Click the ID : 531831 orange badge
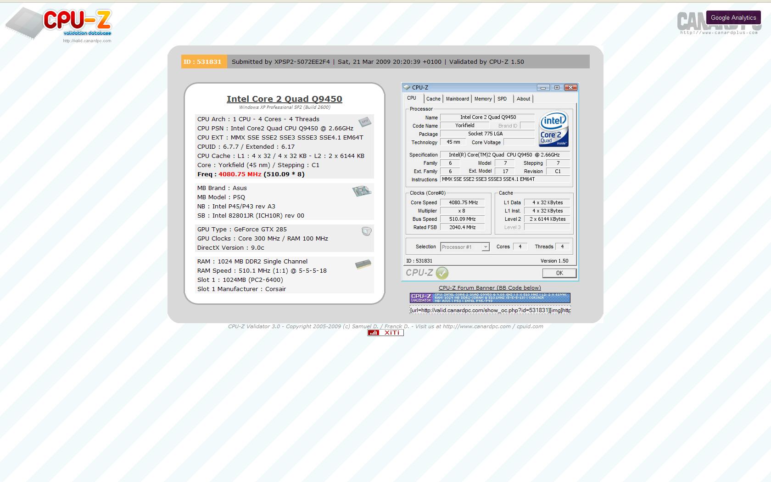 (x=204, y=62)
